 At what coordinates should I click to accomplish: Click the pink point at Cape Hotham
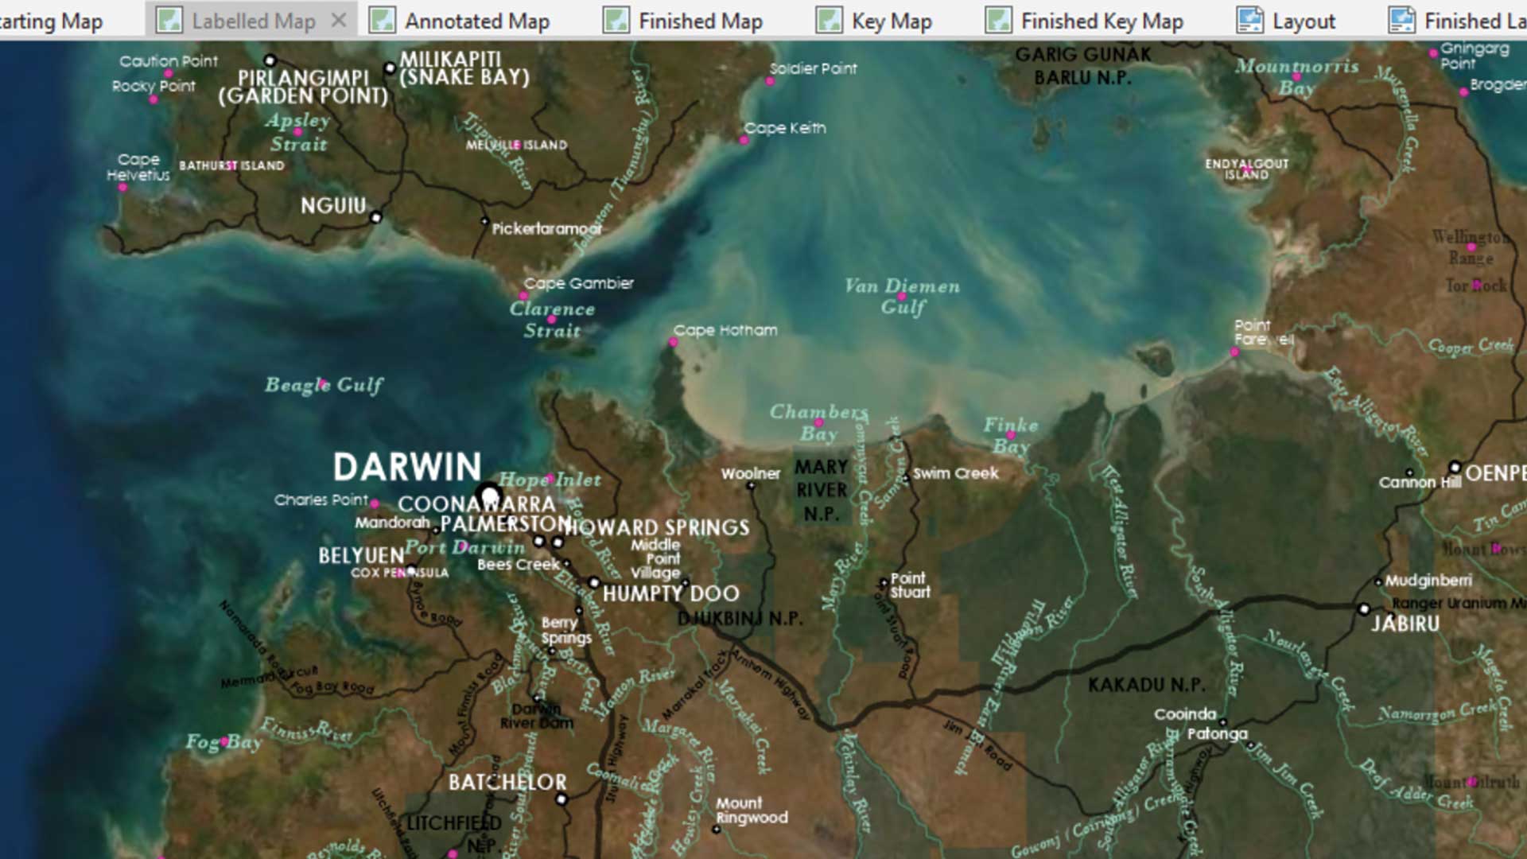(673, 343)
